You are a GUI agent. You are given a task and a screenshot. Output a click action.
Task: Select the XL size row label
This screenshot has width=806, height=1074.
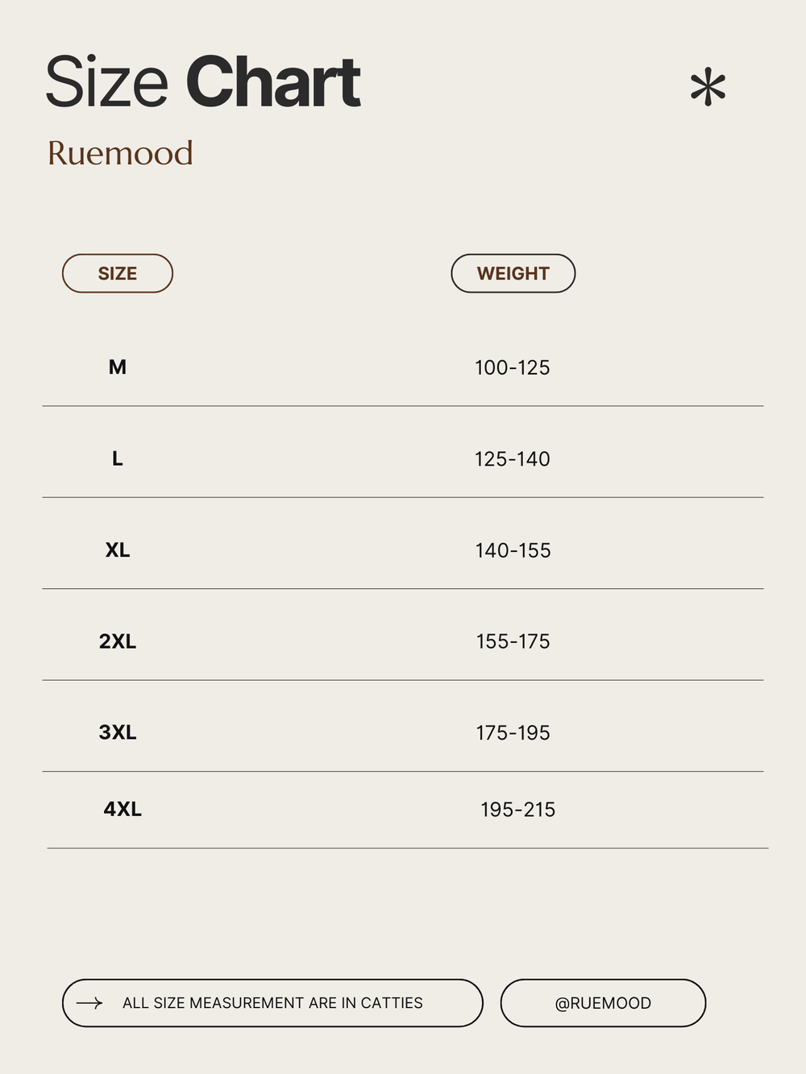[118, 550]
